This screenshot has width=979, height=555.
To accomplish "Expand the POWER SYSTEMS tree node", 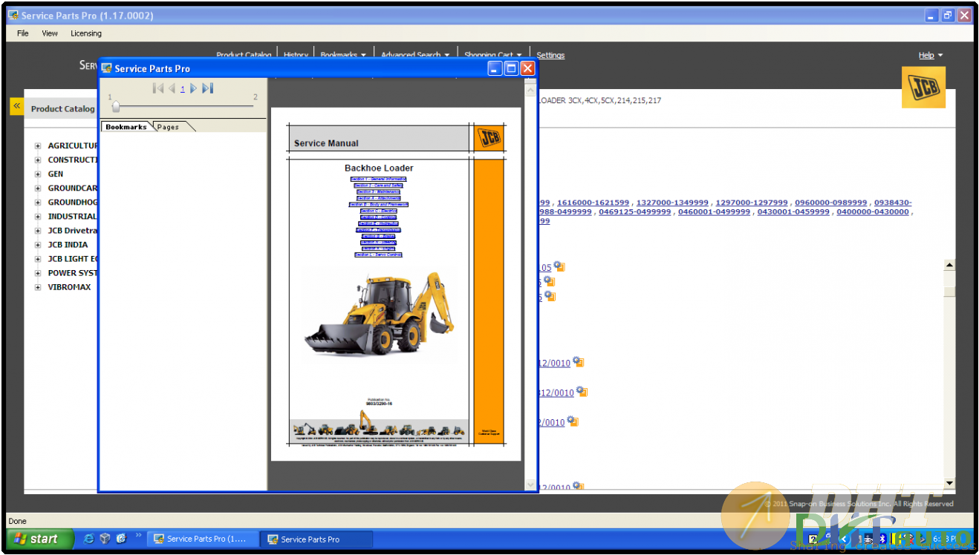I will click(x=38, y=273).
